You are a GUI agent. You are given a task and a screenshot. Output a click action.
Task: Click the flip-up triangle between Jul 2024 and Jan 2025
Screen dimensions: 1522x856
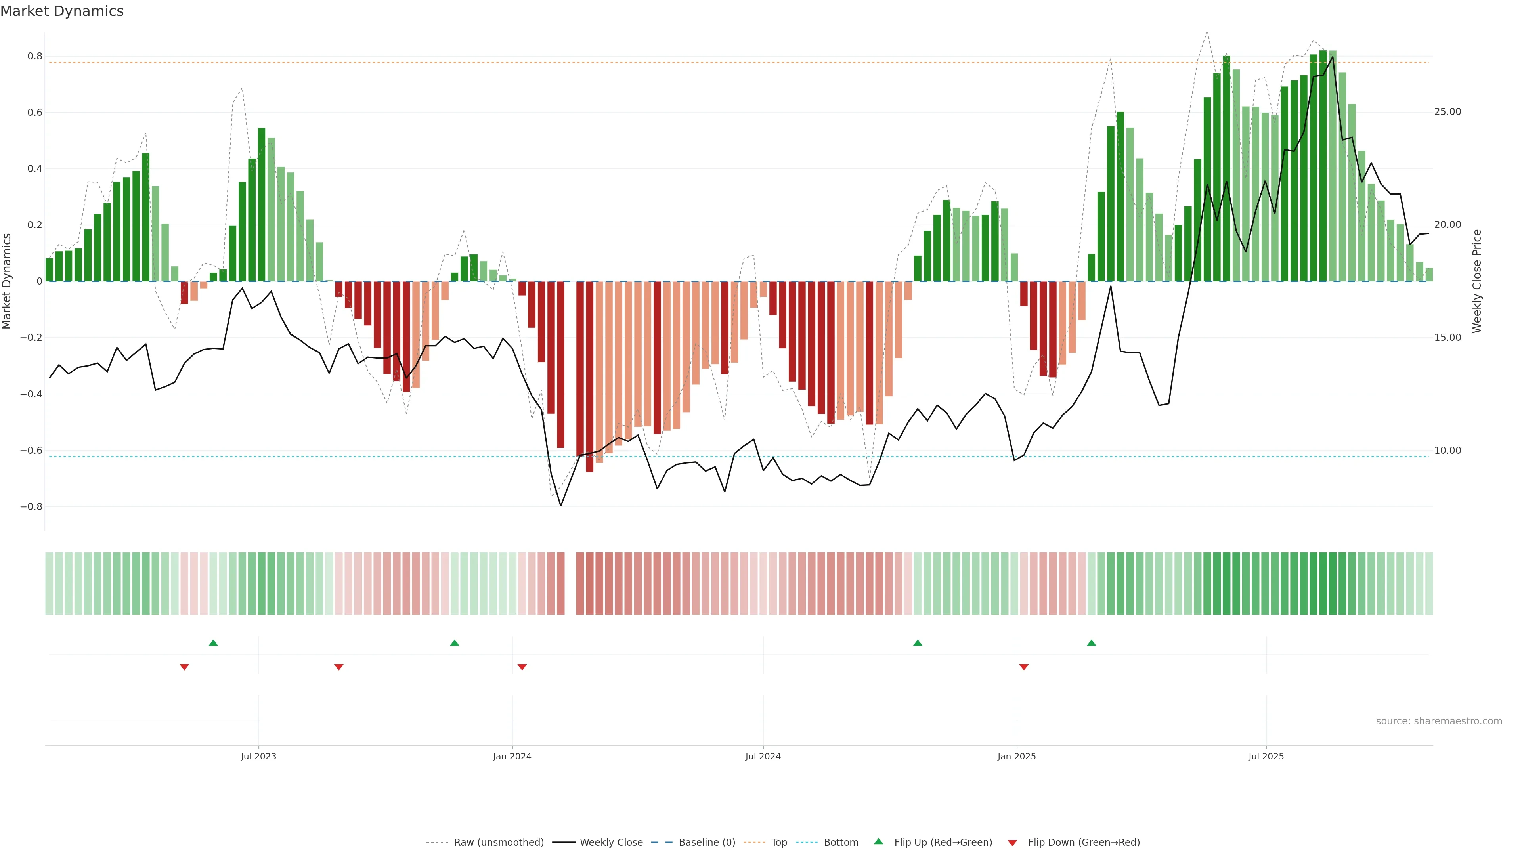[918, 643]
